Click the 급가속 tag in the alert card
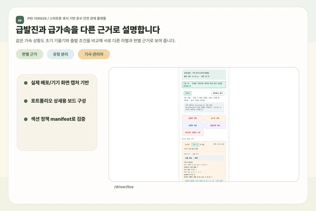 (x=187, y=144)
